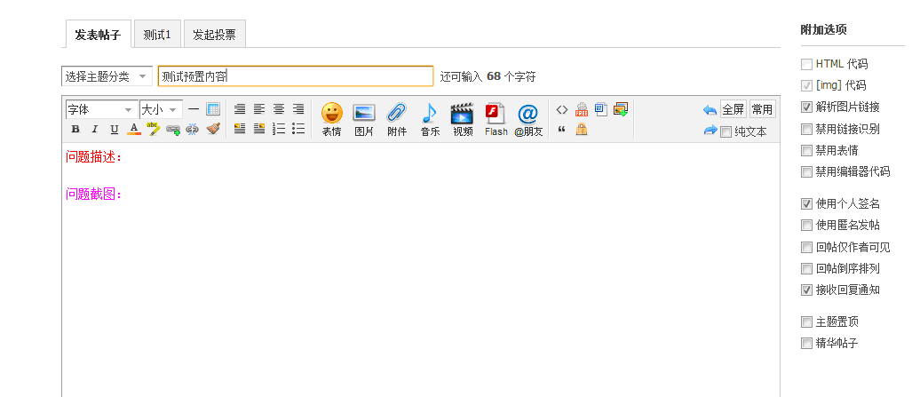Click the clear formatting brush icon
Image resolution: width=912 pixels, height=397 pixels.
coord(213,130)
